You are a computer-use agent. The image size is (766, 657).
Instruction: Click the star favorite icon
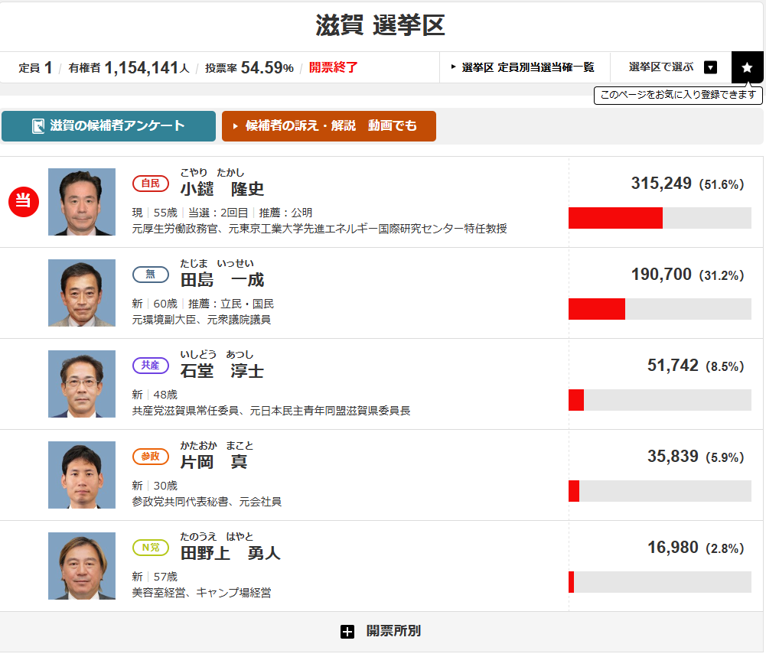748,67
